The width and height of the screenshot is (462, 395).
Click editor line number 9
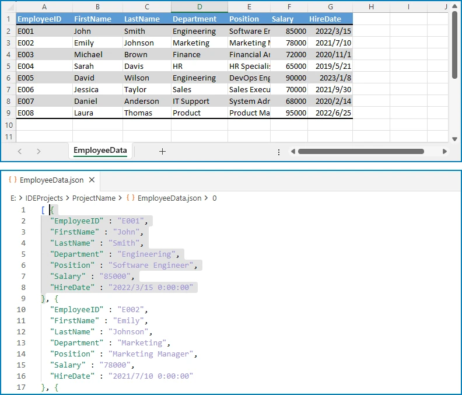point(23,298)
